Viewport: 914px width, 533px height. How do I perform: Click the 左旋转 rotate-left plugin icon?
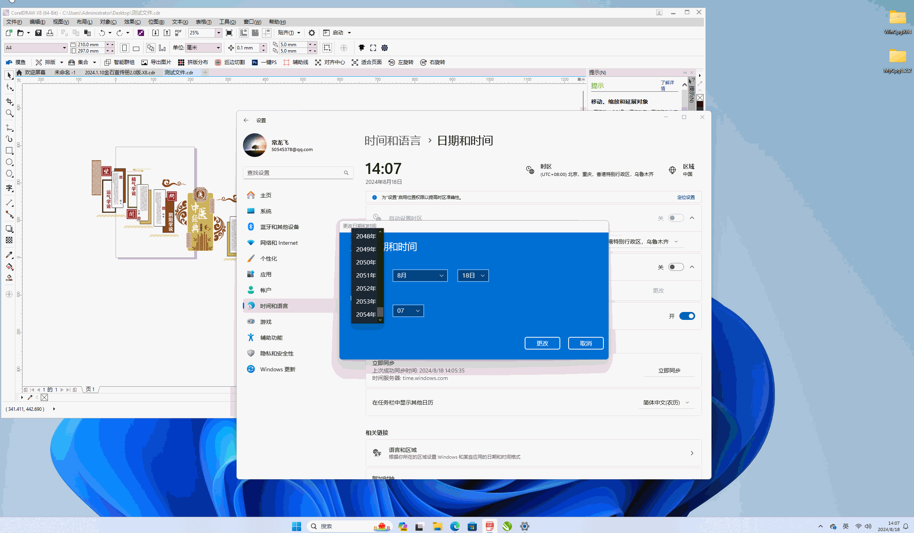(x=392, y=62)
